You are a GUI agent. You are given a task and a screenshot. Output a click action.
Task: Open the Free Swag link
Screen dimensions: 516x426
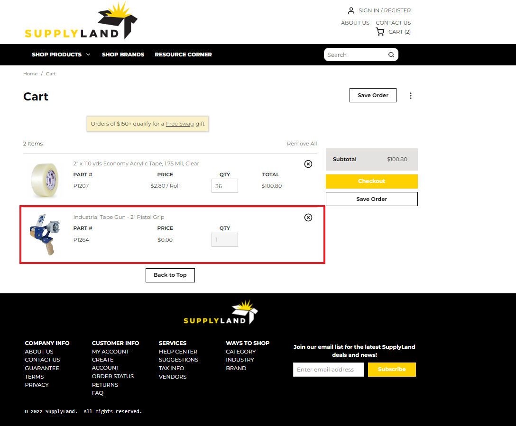[x=180, y=124]
